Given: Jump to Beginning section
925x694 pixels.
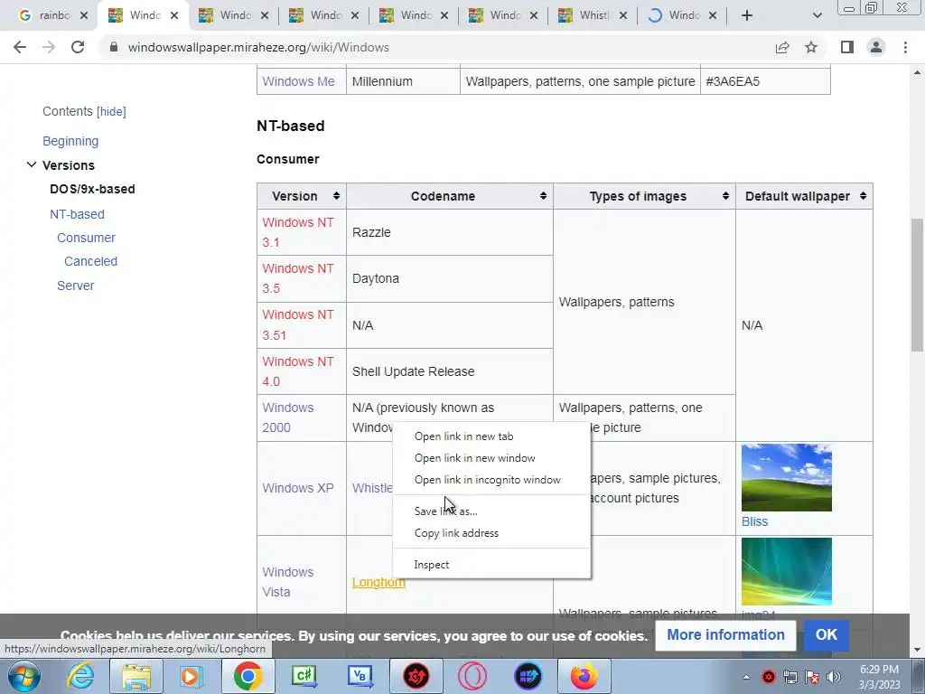Looking at the screenshot, I should pos(70,141).
